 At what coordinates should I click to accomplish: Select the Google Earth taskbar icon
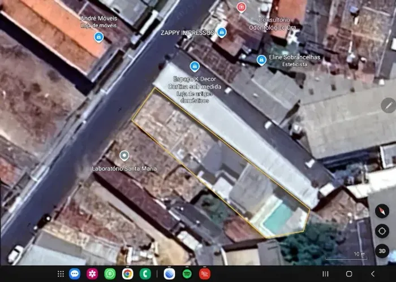point(170,274)
